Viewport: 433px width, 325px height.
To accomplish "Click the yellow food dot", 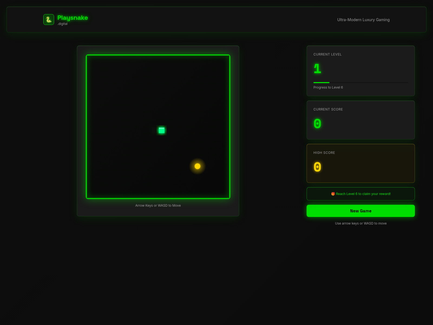I will click(x=198, y=166).
